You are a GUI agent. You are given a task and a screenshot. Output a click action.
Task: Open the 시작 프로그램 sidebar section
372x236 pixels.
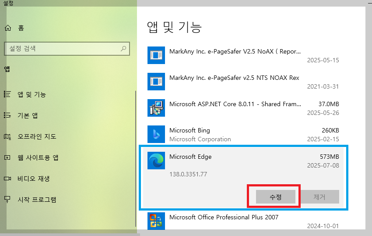coord(37,199)
